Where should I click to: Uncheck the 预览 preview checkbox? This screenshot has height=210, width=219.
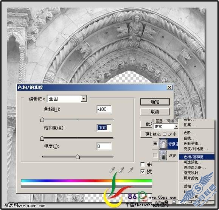coord(143,171)
